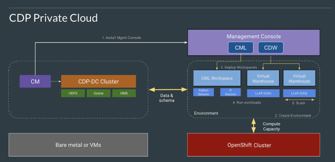This screenshot has width=335, height=162.
Task: Click the Bare metal or VMs block
Action: [x=78, y=145]
